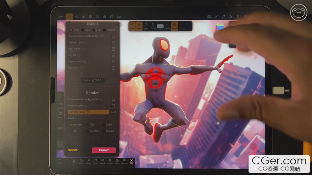Image resolution: width=312 pixels, height=175 pixels.
Task: Uncheck Vertex colors checkbox
Action: (113, 43)
